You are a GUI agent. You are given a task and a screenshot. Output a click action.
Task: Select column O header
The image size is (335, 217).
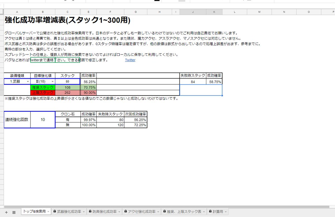pyautogui.click(x=309, y=12)
